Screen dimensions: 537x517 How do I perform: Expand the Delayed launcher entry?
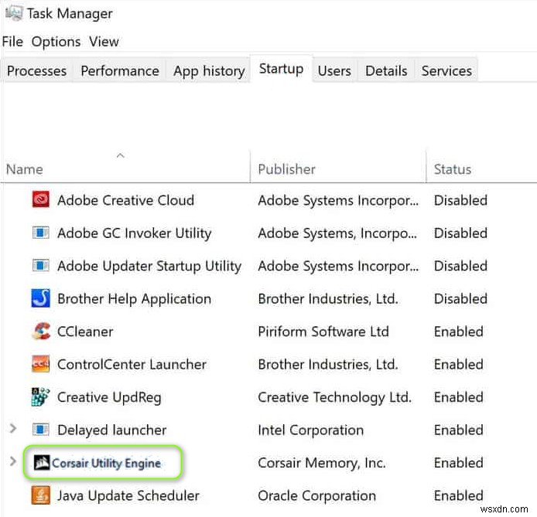coord(12,428)
